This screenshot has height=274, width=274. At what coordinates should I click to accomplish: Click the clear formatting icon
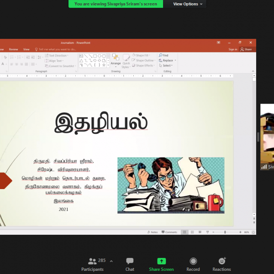(x=5, y=57)
